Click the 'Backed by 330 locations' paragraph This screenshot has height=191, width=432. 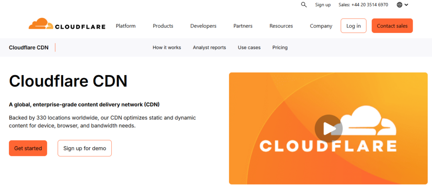tap(102, 122)
